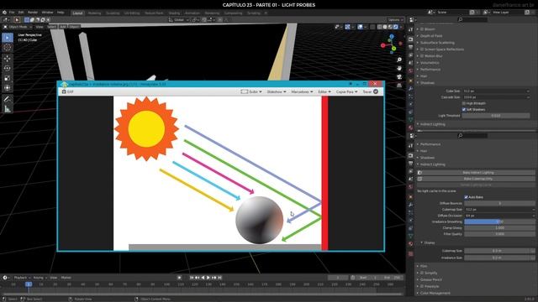
Task: Expand the Color Management panel
Action: (x=435, y=293)
